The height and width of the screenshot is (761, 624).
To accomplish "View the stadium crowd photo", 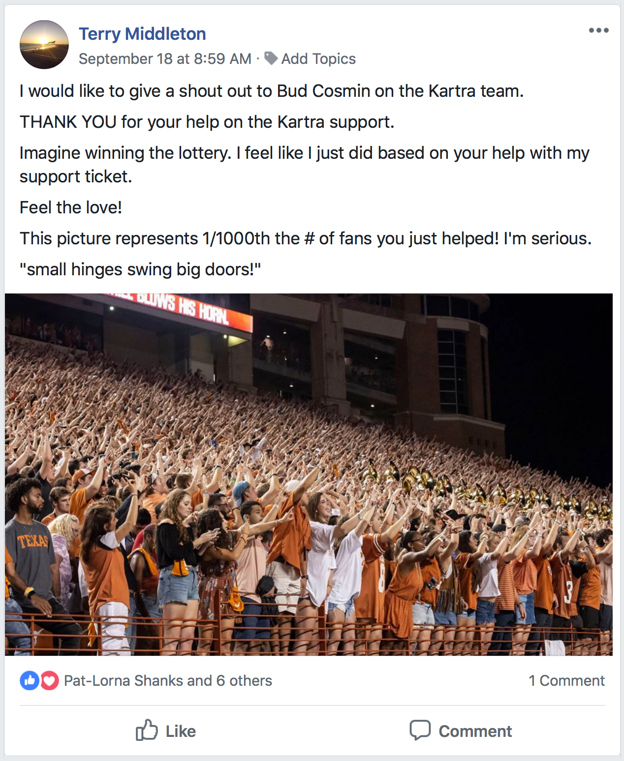I will coord(309,474).
